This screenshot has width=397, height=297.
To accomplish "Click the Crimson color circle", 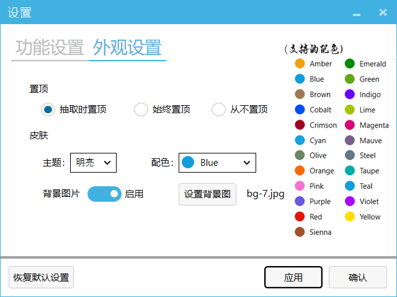I will [300, 125].
